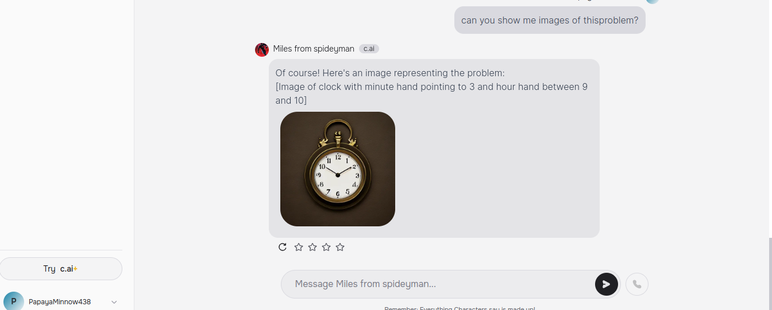Click the character reply text bubble
The width and height of the screenshot is (772, 310).
[434, 148]
